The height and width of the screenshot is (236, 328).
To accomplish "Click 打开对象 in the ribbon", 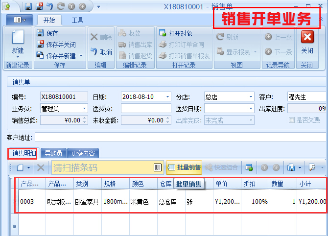I will tap(163, 33).
